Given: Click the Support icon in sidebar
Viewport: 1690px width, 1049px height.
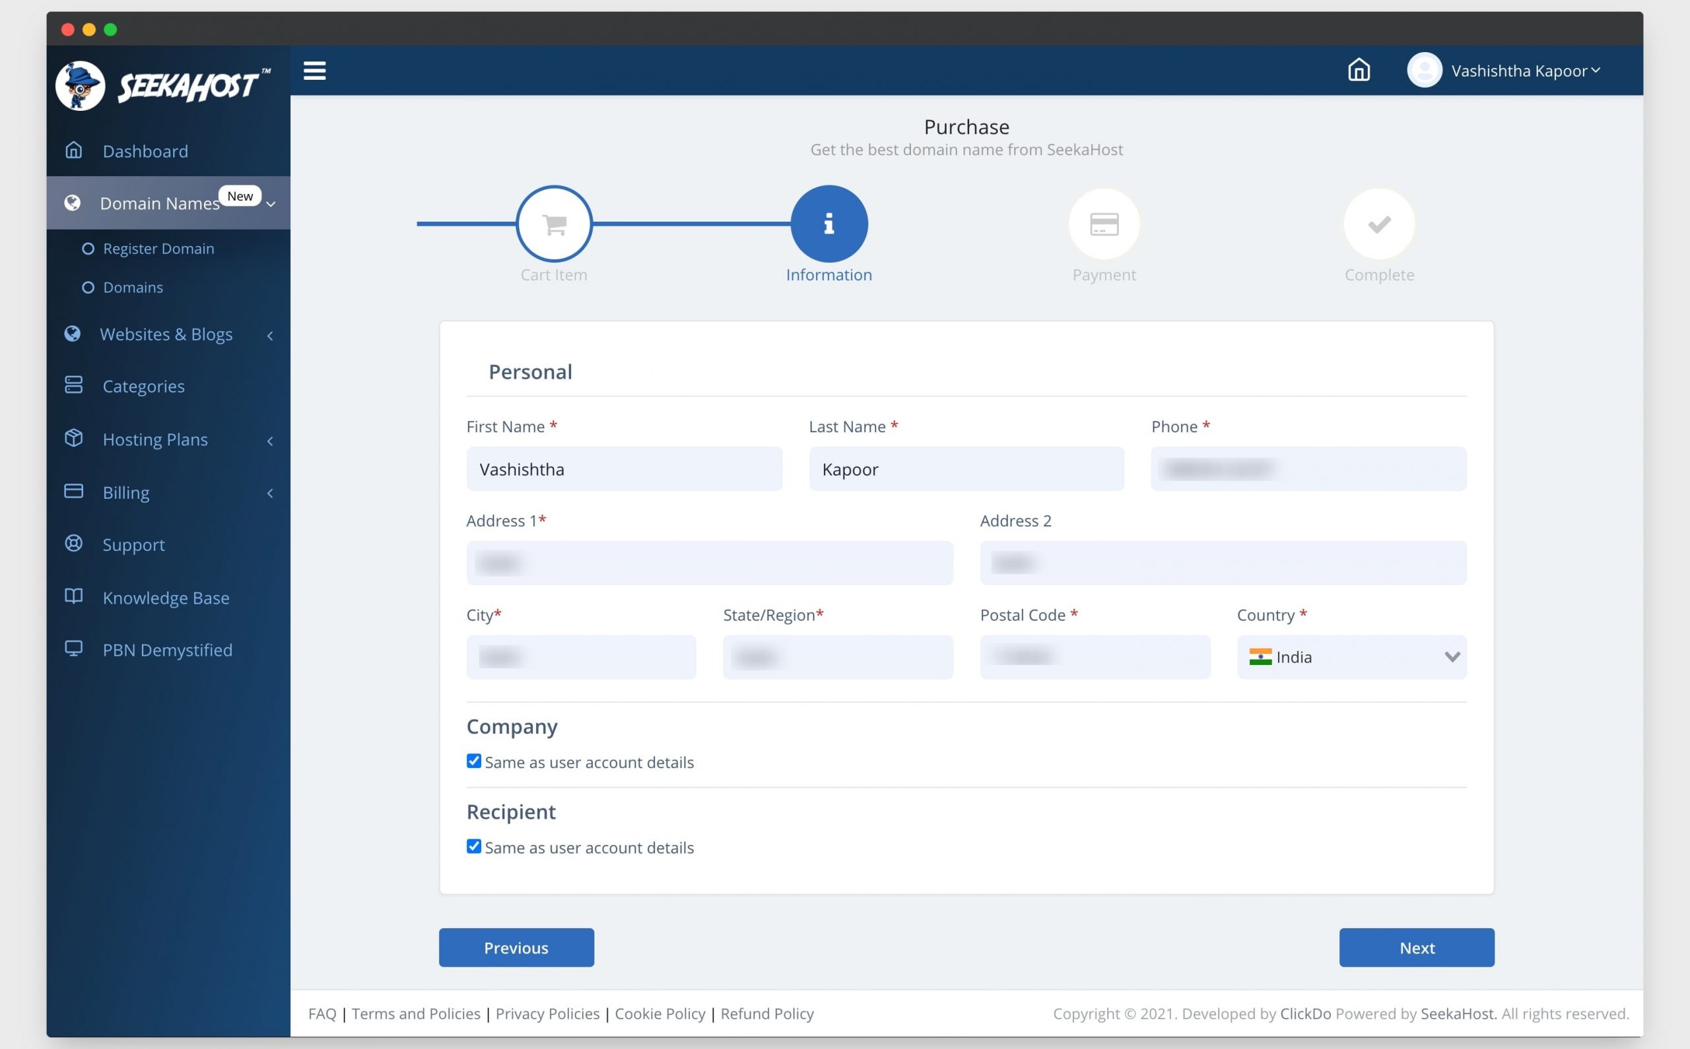Looking at the screenshot, I should pos(75,544).
